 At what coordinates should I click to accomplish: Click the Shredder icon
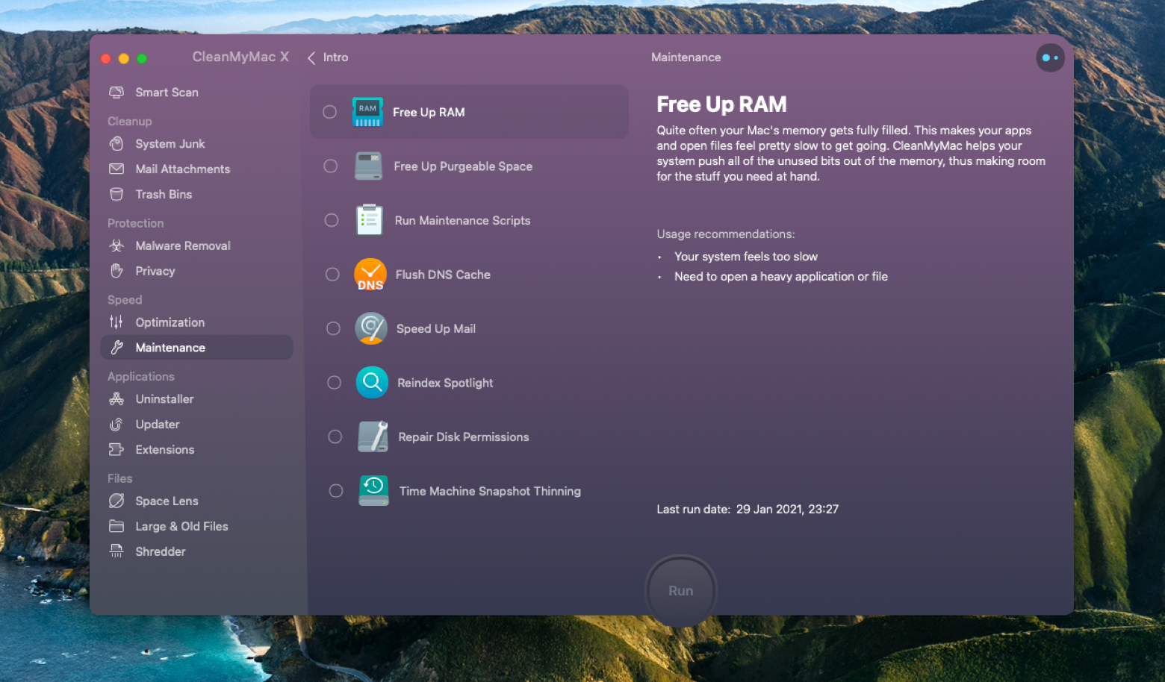pos(116,551)
